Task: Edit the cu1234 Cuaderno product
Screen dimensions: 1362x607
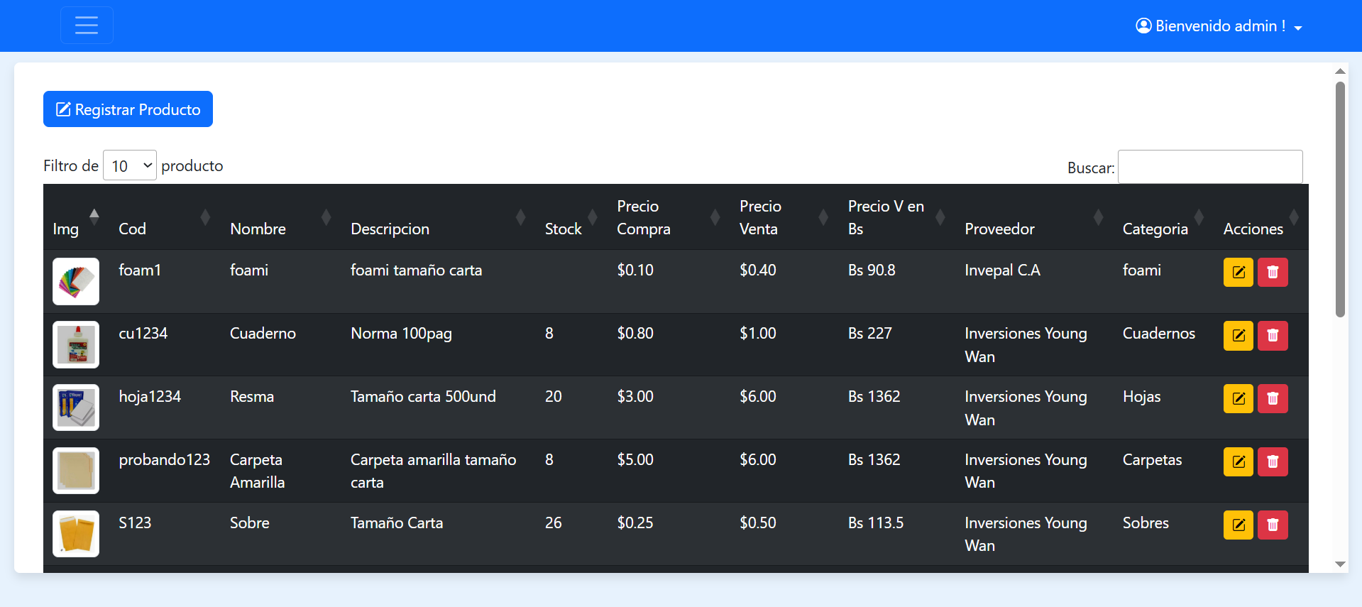Action: (1238, 336)
